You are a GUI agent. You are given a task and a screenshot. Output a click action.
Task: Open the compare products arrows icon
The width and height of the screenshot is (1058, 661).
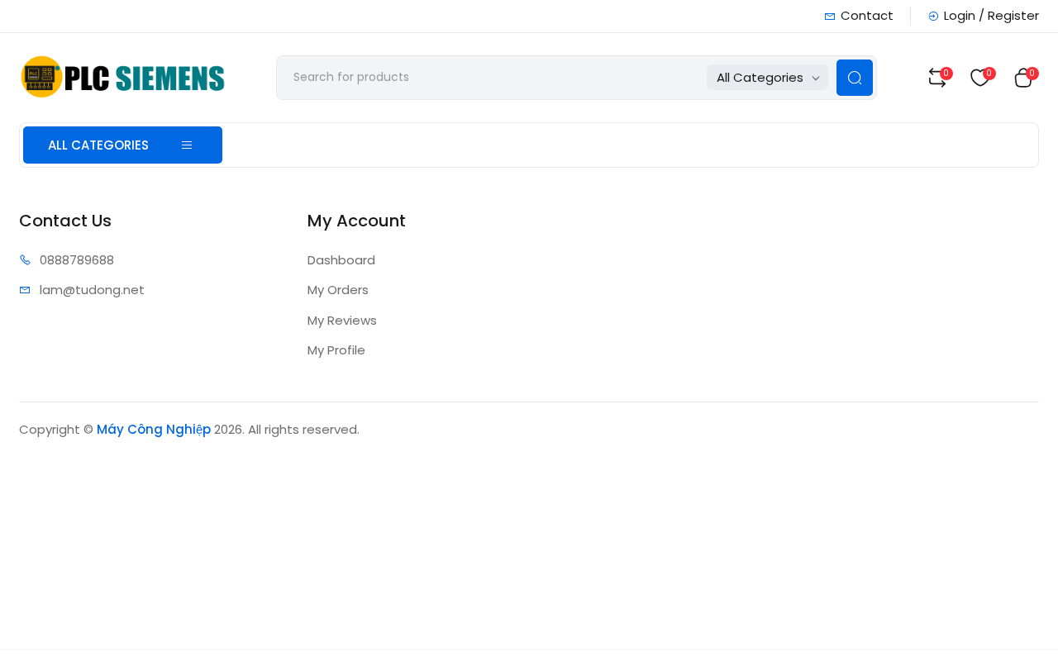936,78
